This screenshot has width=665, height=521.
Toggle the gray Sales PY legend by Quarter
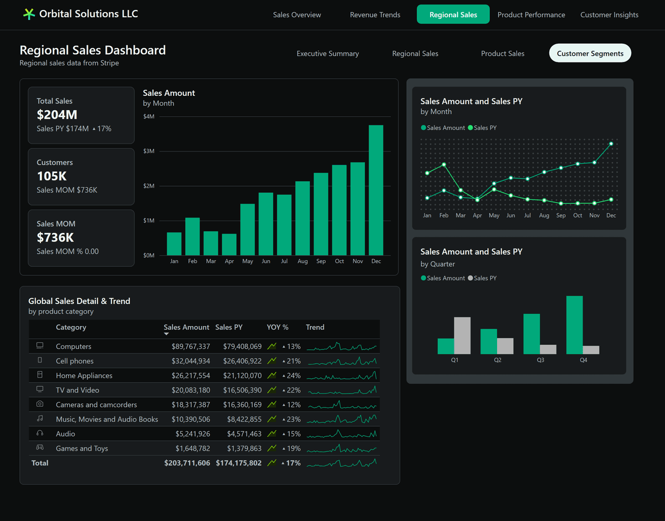(470, 278)
